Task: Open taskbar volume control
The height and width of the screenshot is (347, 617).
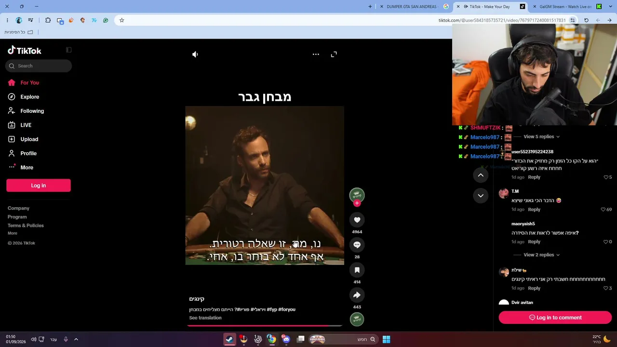Action: (x=34, y=339)
